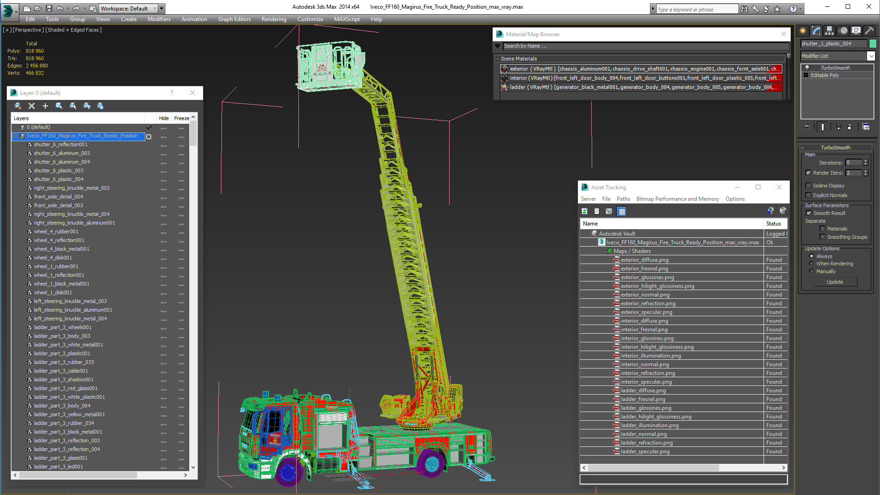
Task: Open the Display tab in command panel
Action: pos(856,31)
